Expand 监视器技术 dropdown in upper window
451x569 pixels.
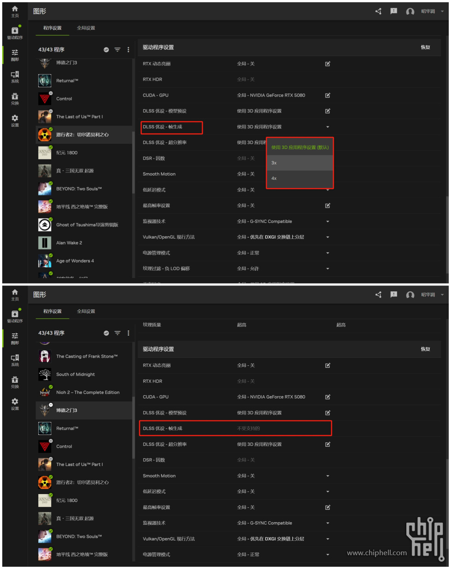328,222
